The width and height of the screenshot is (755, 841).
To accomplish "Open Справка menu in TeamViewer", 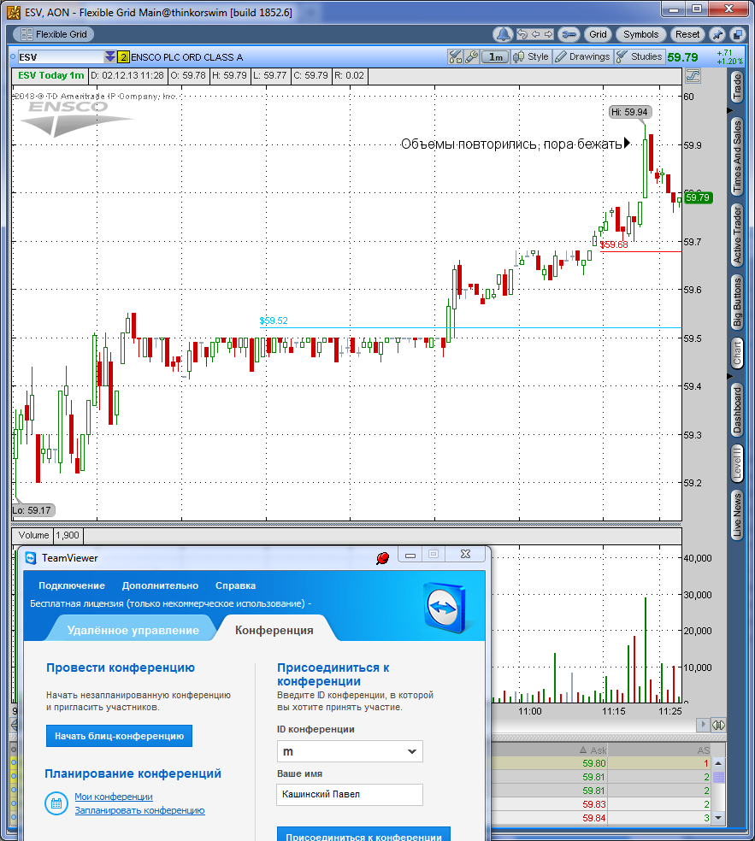I will click(x=236, y=585).
